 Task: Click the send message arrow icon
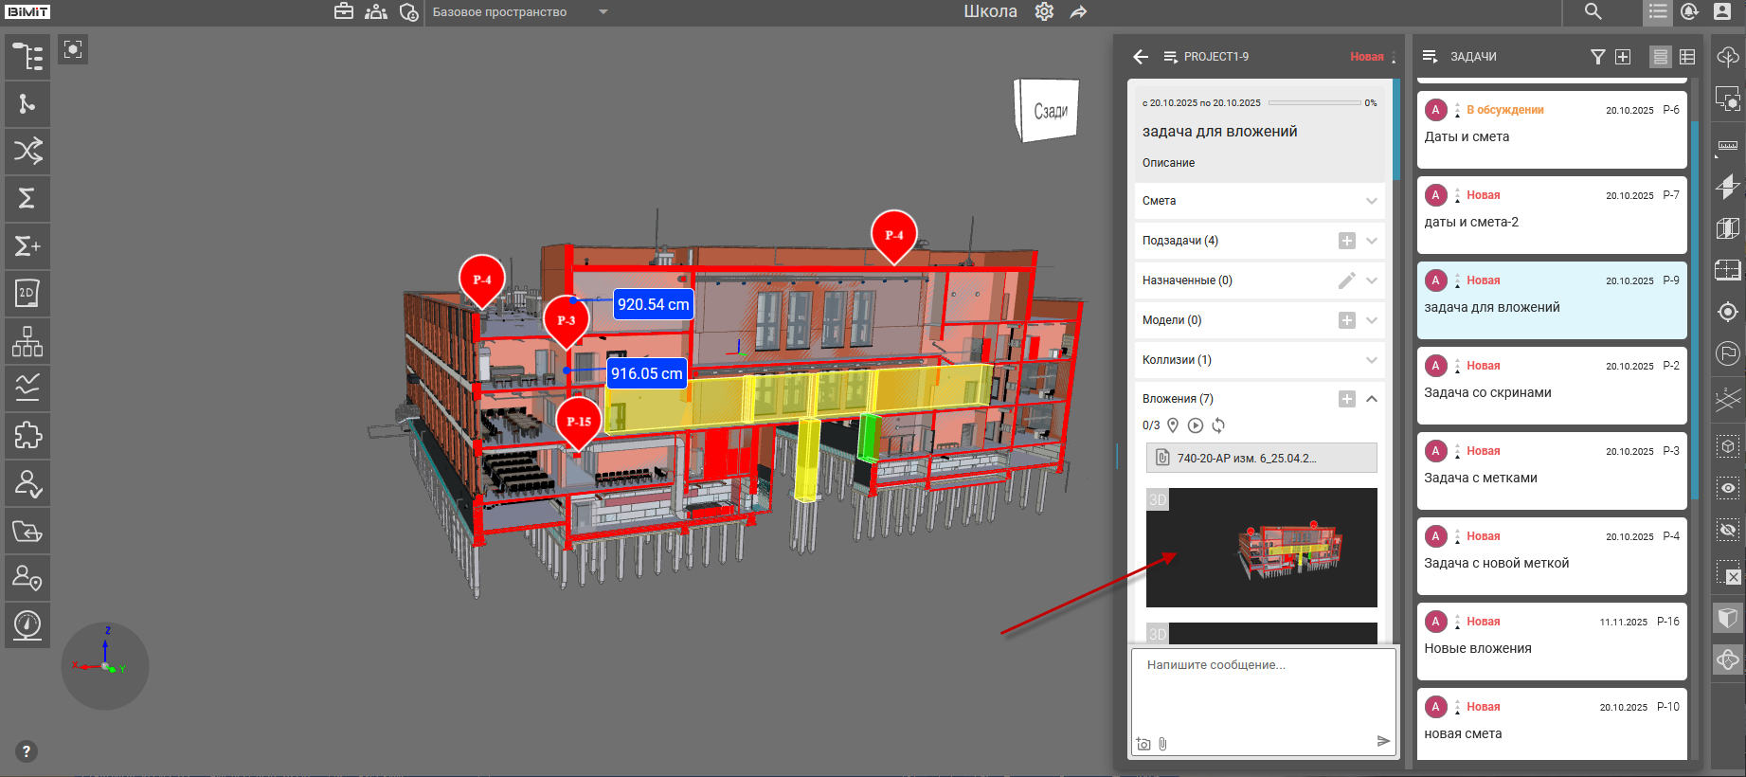(1383, 741)
